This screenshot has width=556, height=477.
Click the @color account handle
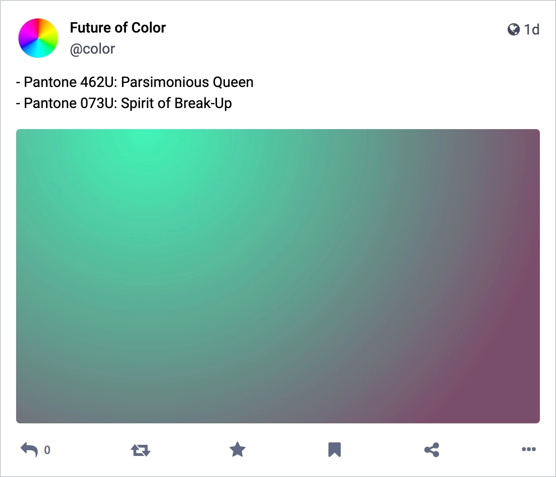pyautogui.click(x=92, y=49)
